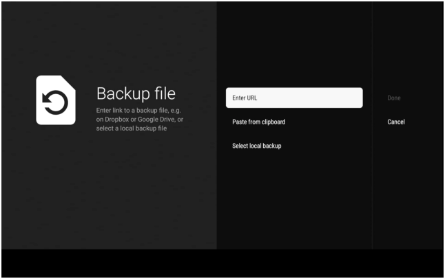
Task: Choose Select local backup option
Action: tap(256, 146)
